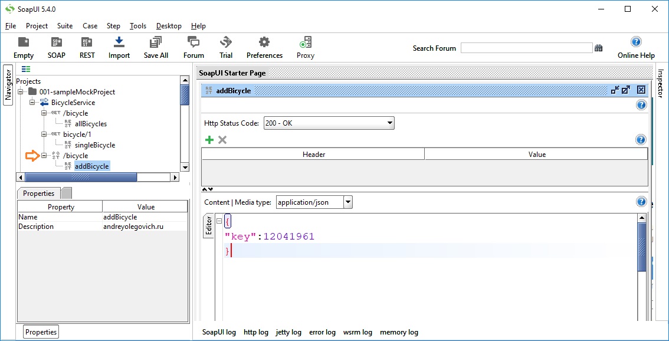Collapse bicycle/1 tree node

(44, 135)
